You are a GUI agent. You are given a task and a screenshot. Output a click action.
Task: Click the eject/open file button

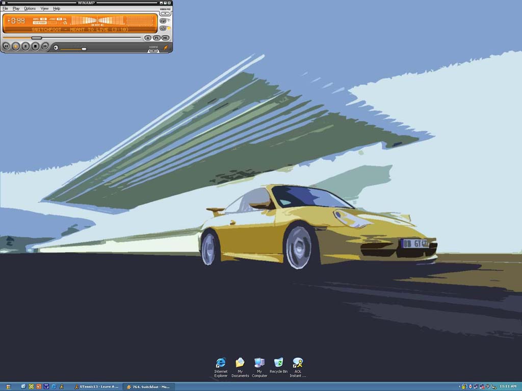[x=147, y=38]
